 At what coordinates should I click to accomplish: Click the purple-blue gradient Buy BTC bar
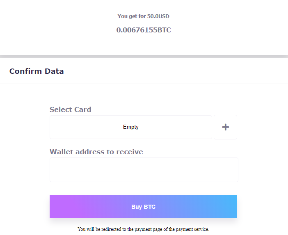[144, 207]
